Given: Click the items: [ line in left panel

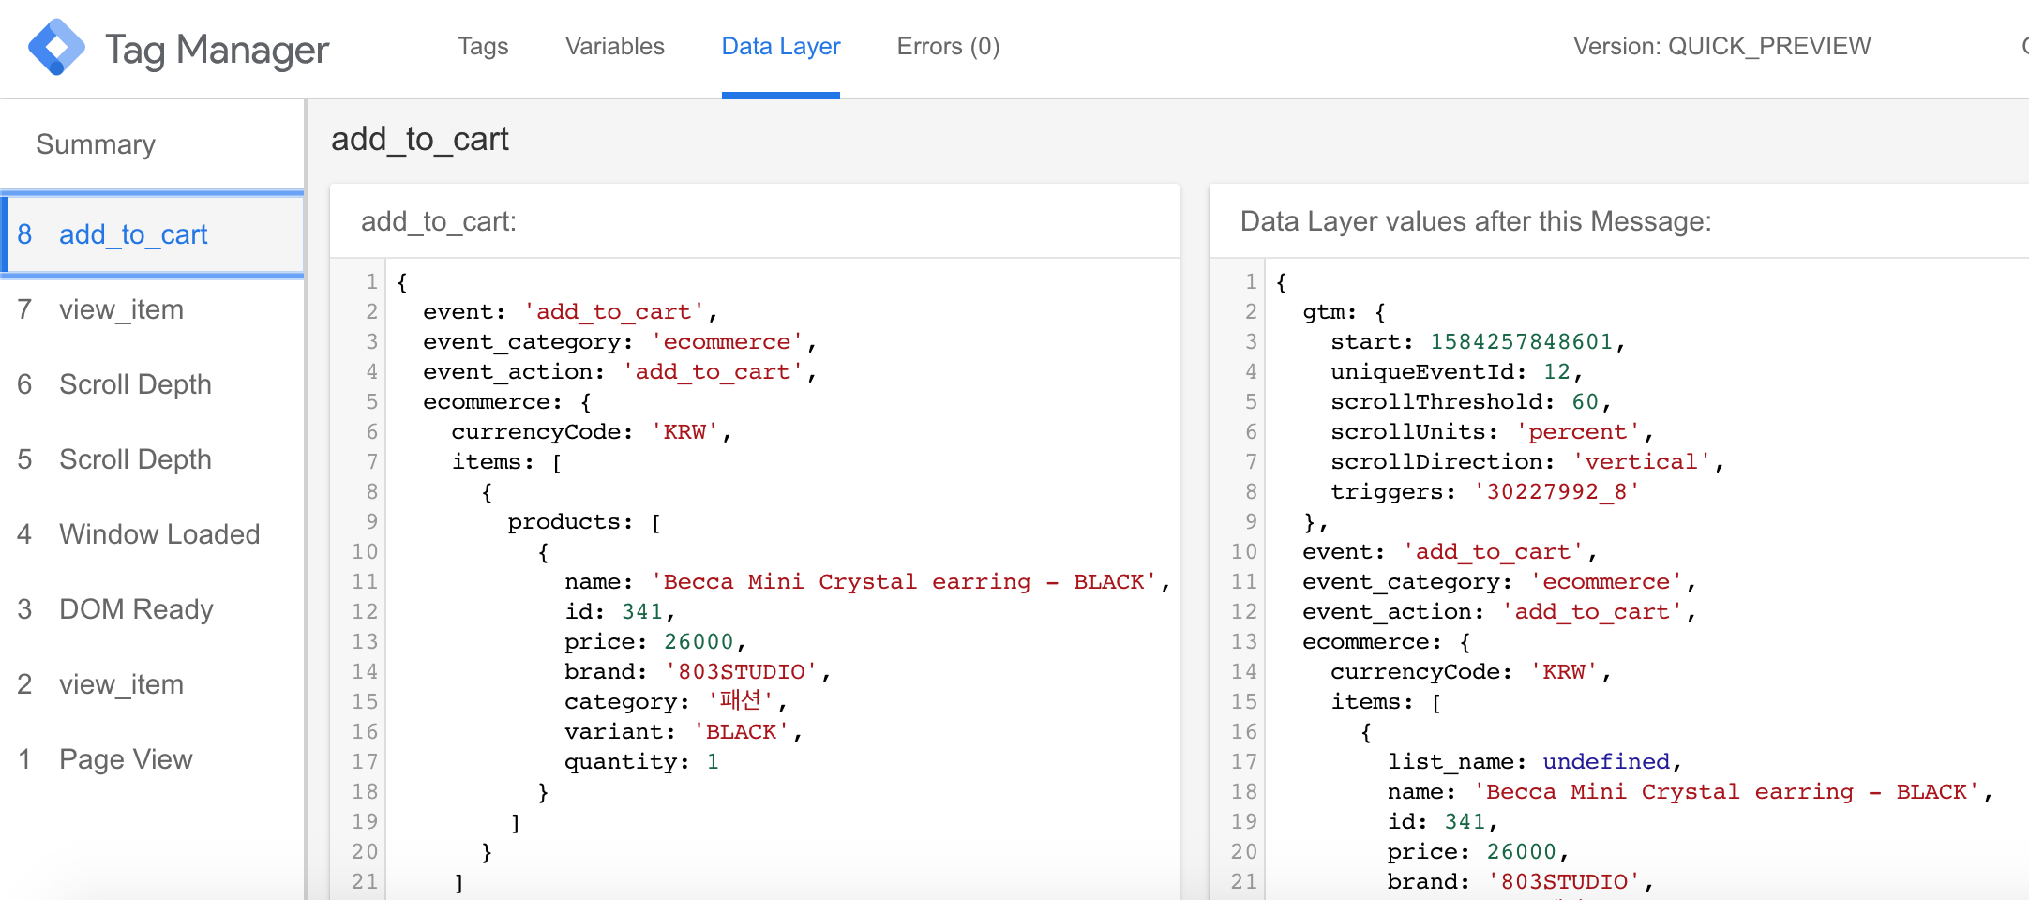Looking at the screenshot, I should tap(507, 462).
